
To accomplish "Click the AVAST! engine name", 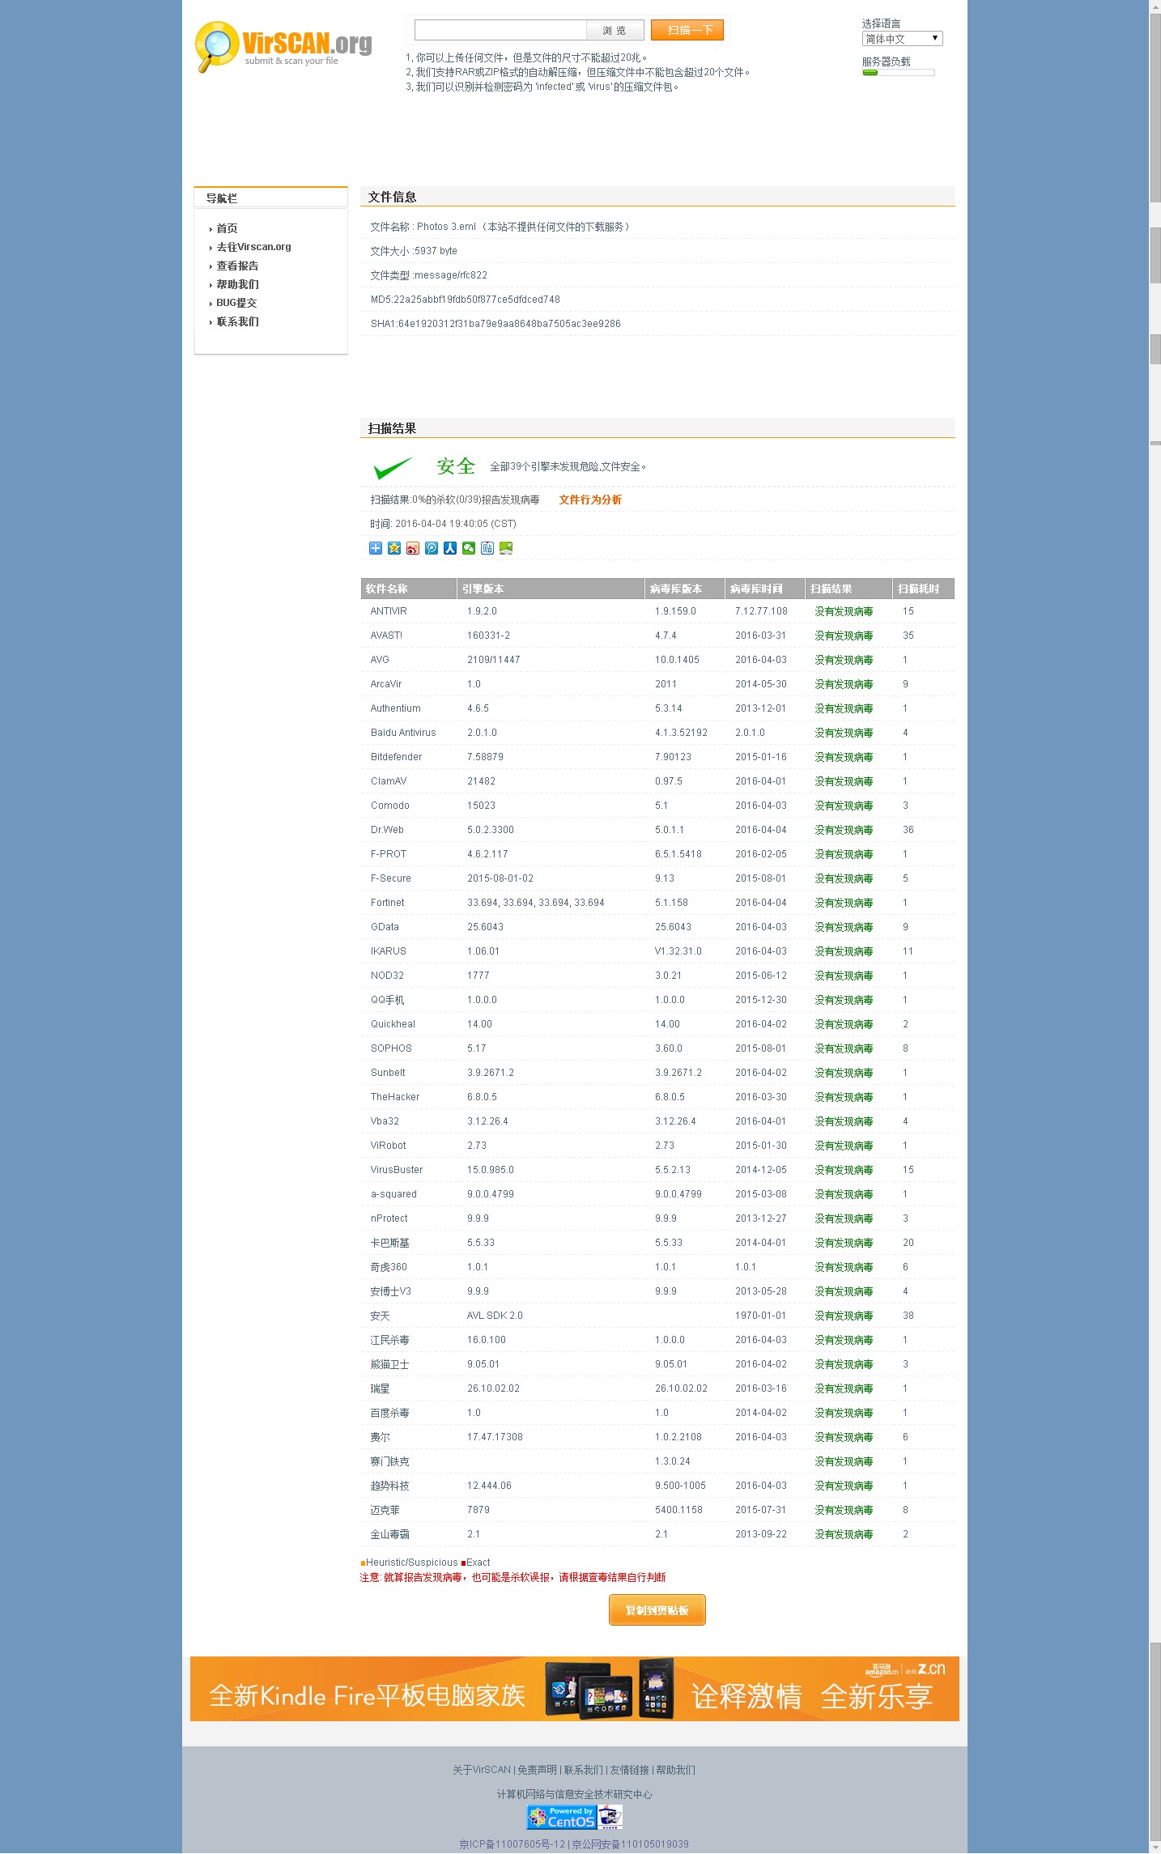I will click(386, 636).
